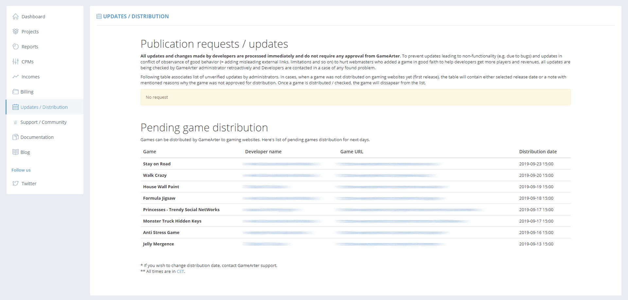This screenshot has height=300, width=628.
Task: Click the Follow us section label
Action: [x=21, y=170]
